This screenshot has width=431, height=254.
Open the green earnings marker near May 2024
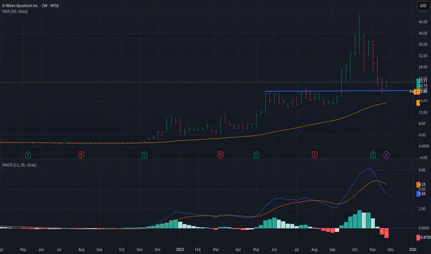pos(28,155)
